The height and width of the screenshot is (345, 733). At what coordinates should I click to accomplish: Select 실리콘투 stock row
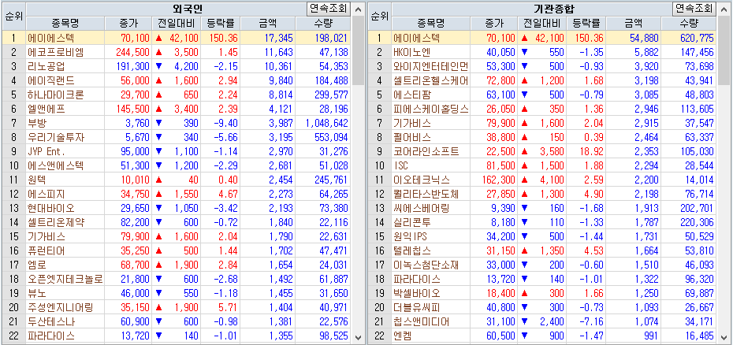(542, 223)
